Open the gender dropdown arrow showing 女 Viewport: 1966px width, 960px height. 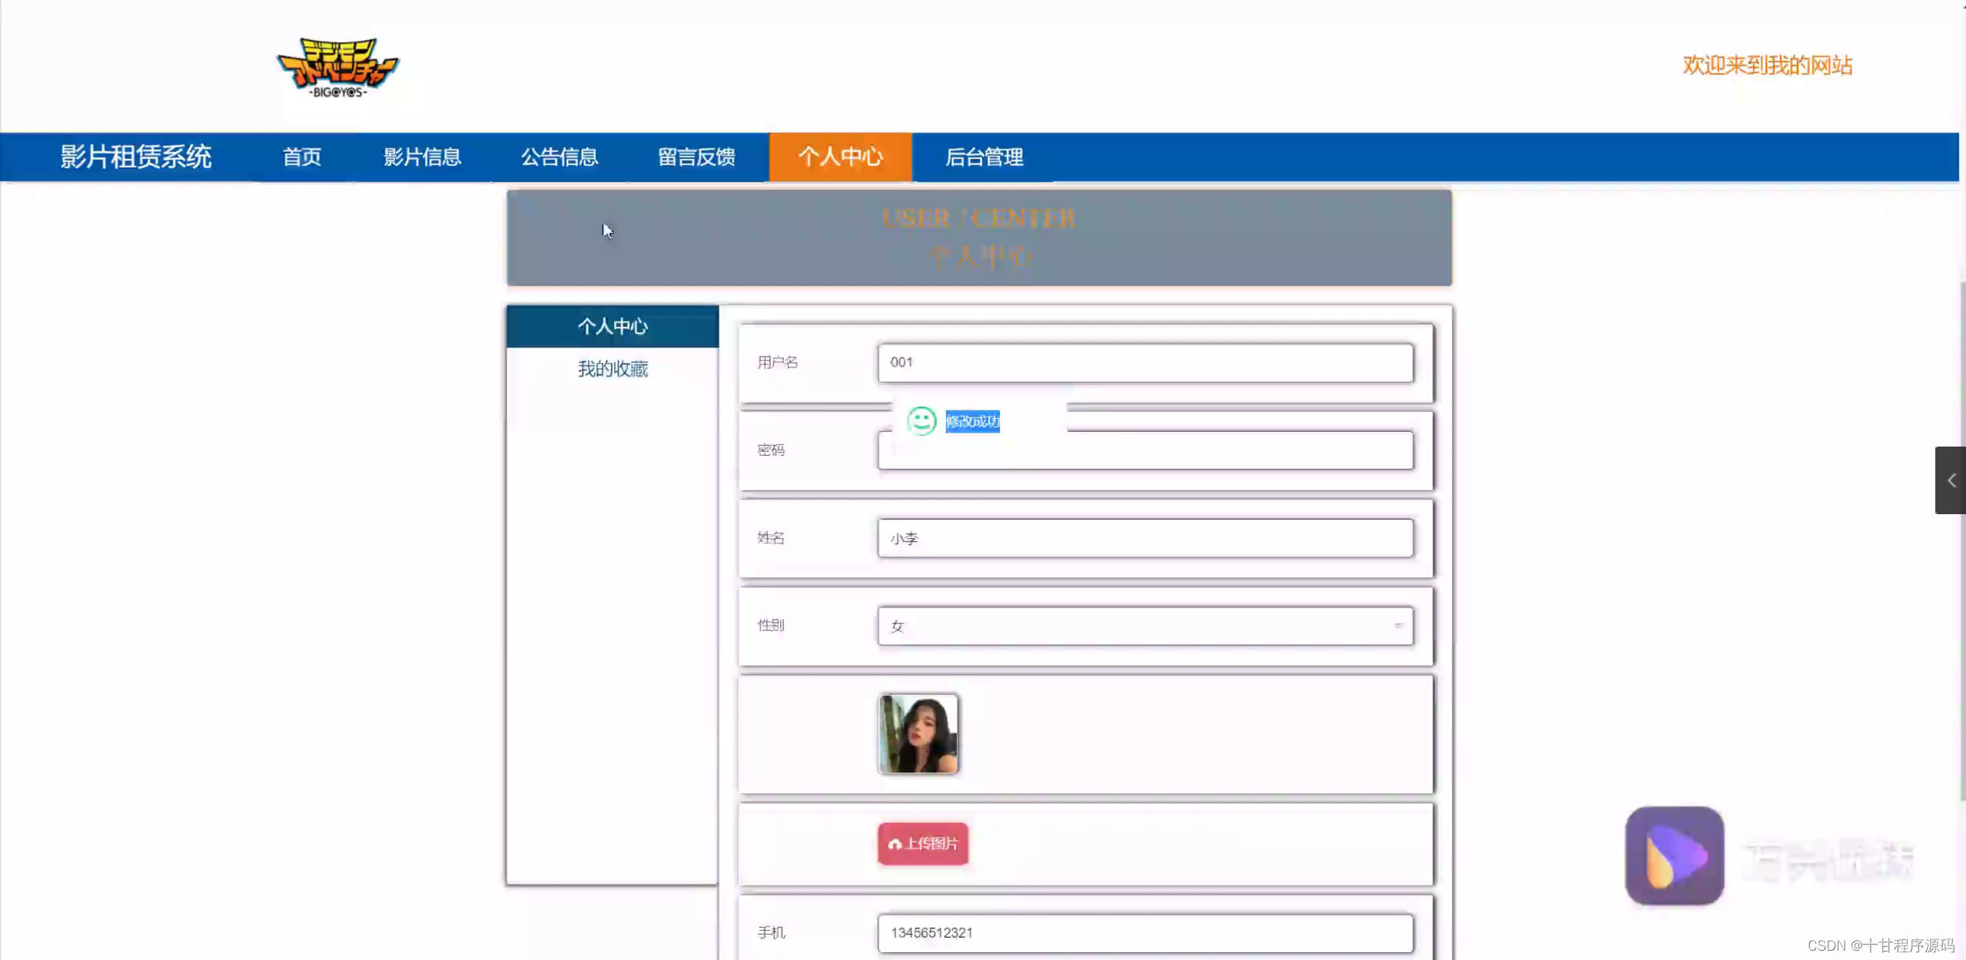pos(1399,626)
